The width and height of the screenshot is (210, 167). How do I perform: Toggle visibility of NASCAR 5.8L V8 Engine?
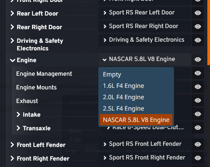(198, 59)
